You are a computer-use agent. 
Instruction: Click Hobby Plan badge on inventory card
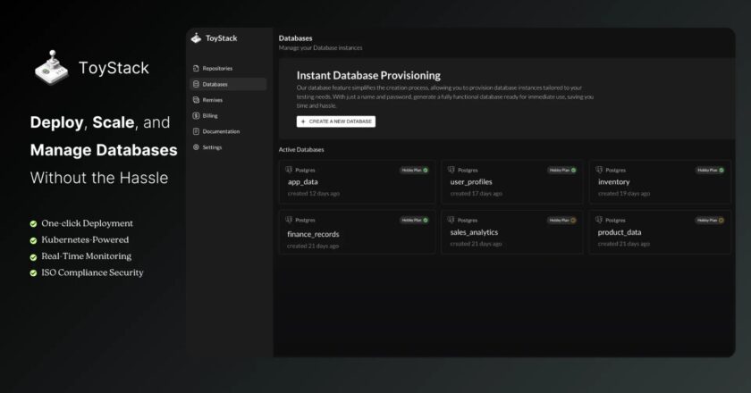(x=710, y=170)
